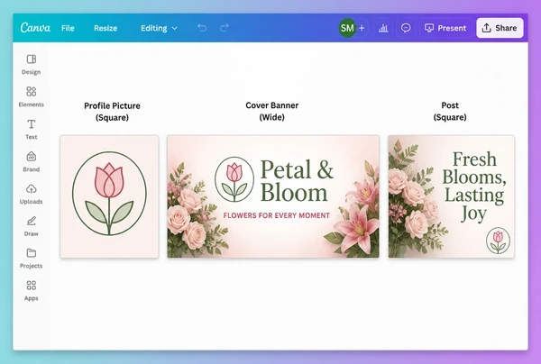The width and height of the screenshot is (541, 364).
Task: Open the SM profile avatar
Action: [x=347, y=28]
